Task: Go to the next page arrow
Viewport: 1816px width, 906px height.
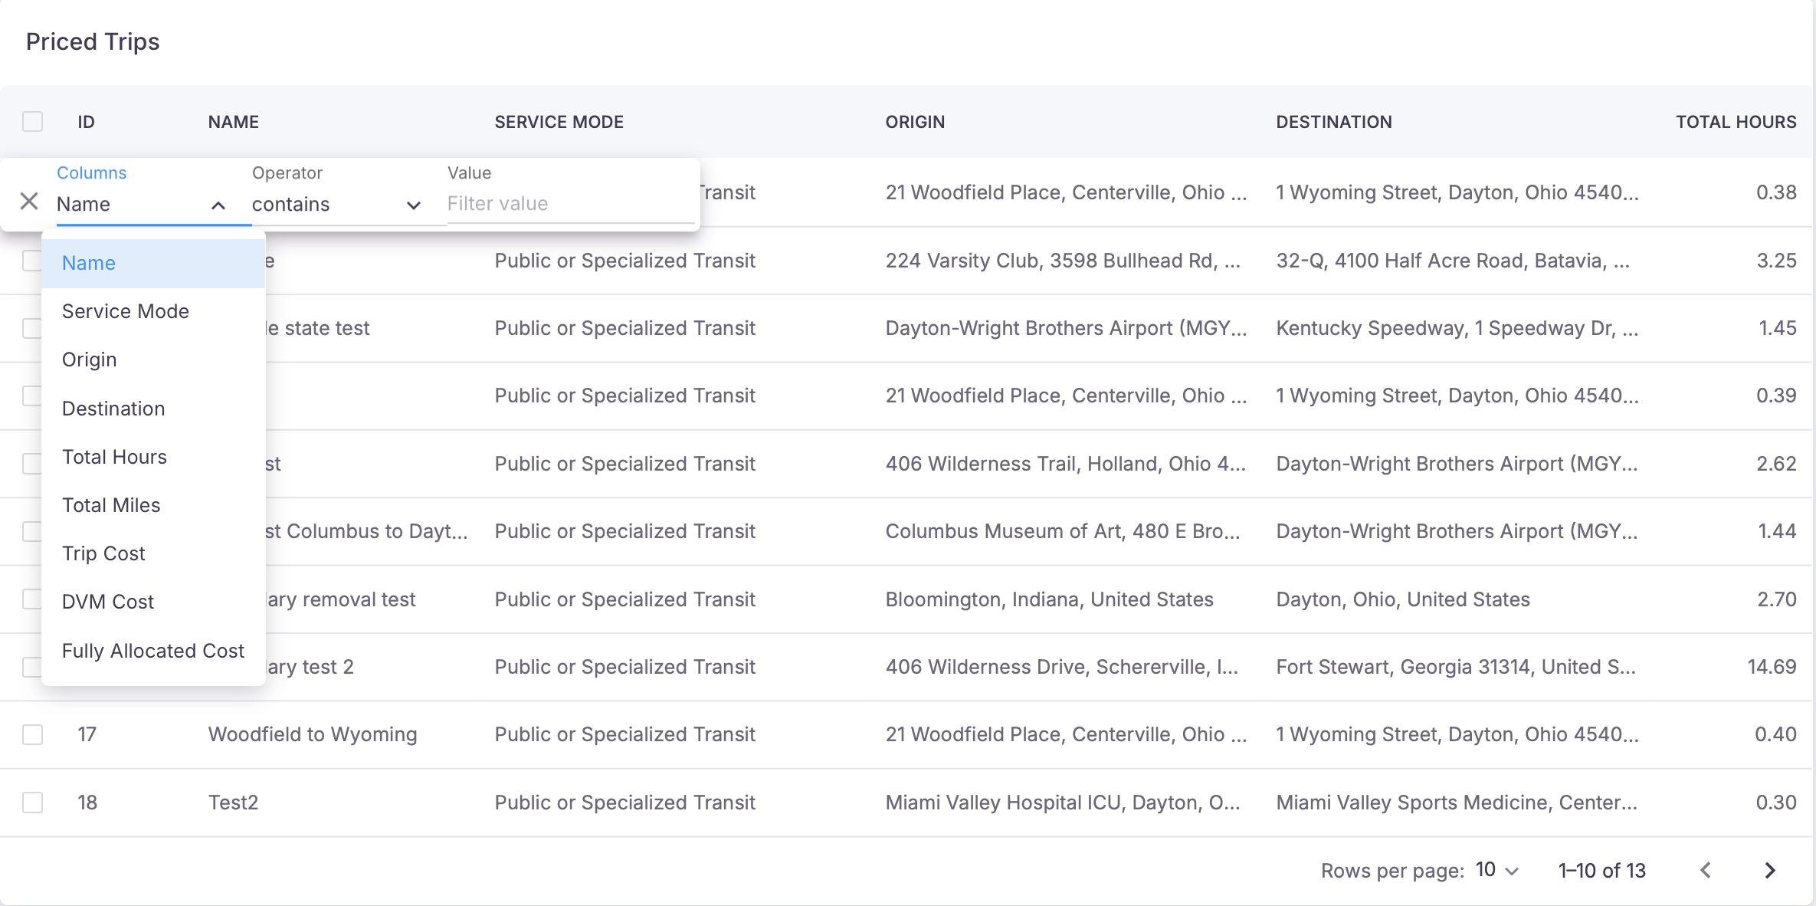Action: tap(1769, 870)
